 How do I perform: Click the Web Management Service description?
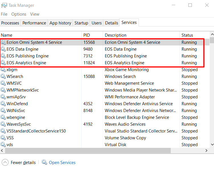[129, 83]
